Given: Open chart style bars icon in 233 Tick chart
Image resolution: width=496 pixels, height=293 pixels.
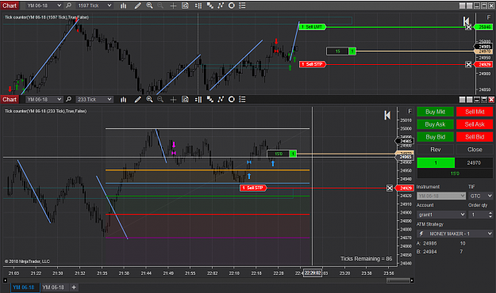Looking at the screenshot, I should point(123,100).
